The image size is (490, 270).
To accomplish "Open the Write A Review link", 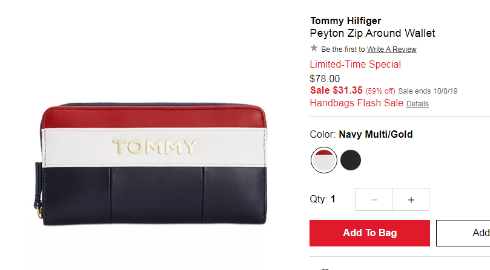I will (x=391, y=50).
